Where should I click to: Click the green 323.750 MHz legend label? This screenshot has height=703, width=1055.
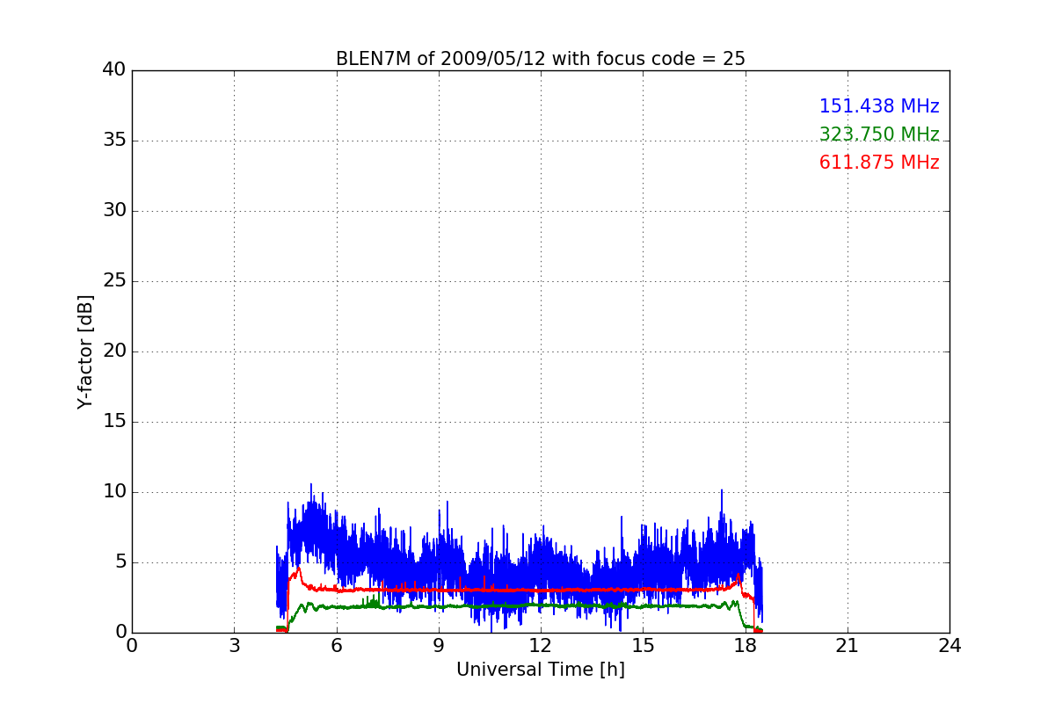[x=878, y=134]
